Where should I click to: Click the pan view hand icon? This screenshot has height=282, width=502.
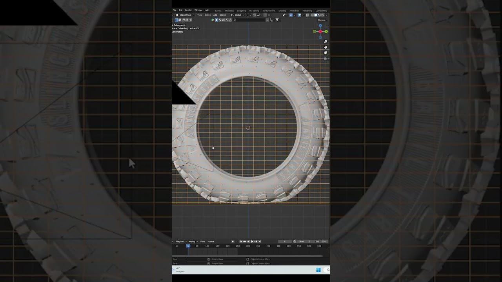pos(326,47)
